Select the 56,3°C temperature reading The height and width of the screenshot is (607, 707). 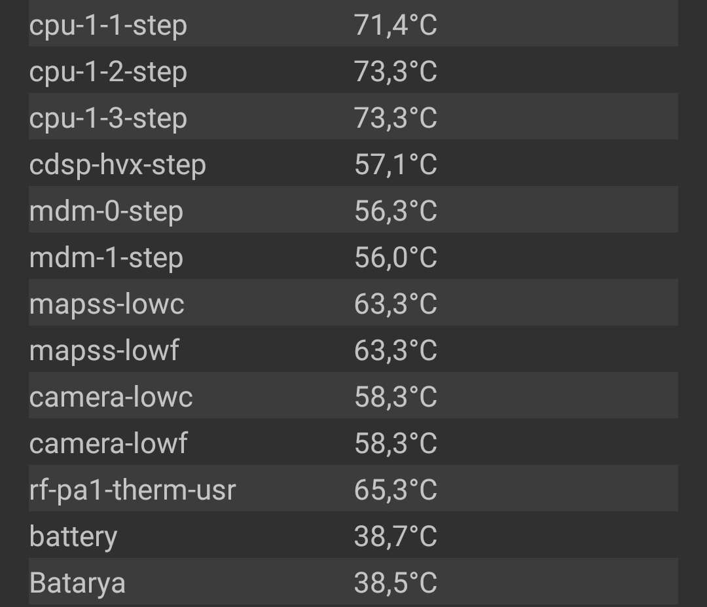(x=395, y=212)
